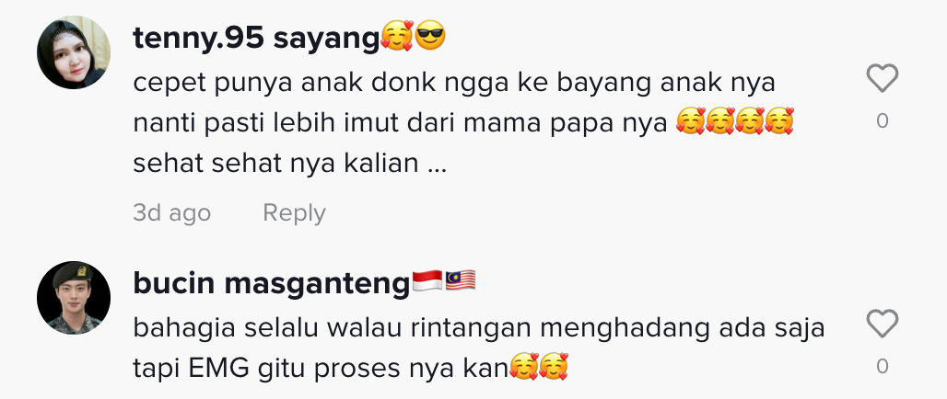Click the emojis after proses nya kan
947x399 pixels.
click(x=539, y=367)
